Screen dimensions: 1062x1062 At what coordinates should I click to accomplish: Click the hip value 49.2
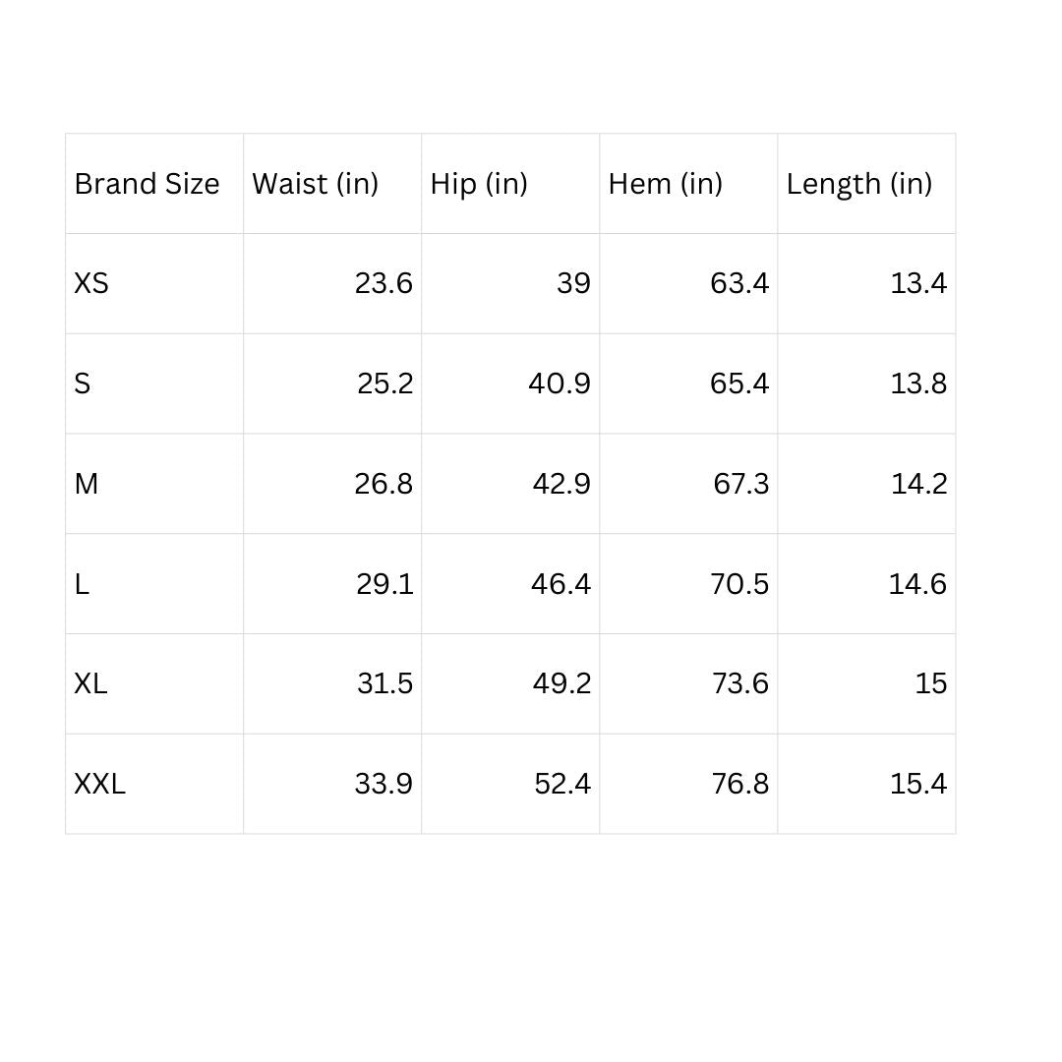pos(561,683)
